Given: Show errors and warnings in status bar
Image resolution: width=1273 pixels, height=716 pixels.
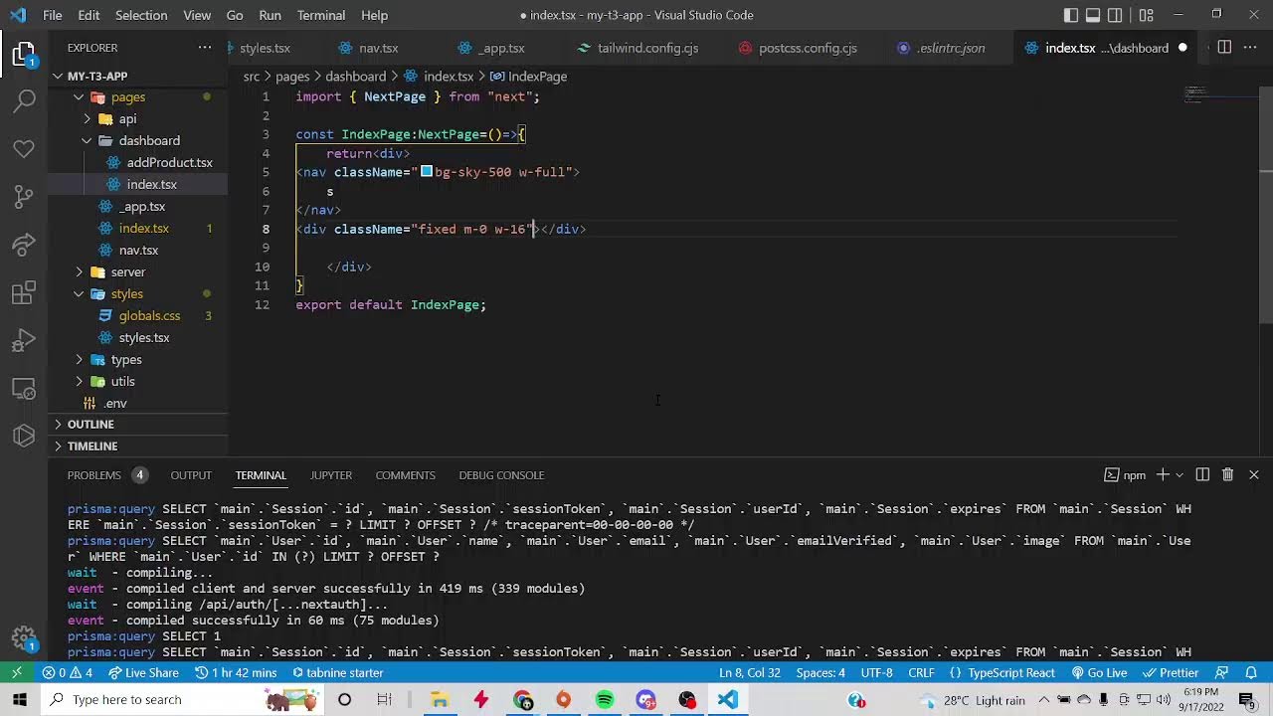Looking at the screenshot, I should pyautogui.click(x=67, y=672).
